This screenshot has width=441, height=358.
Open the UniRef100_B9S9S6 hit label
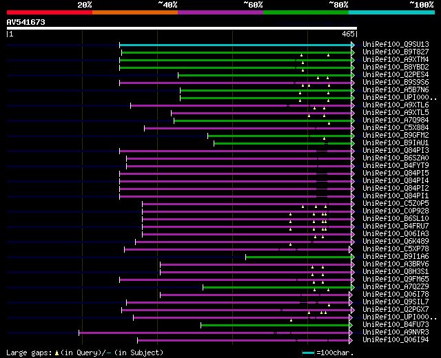coord(396,83)
